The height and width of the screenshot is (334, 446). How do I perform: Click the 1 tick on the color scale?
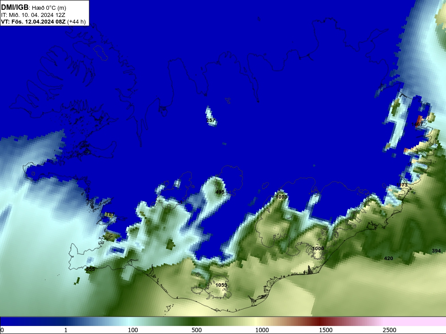pyautogui.click(x=66, y=330)
